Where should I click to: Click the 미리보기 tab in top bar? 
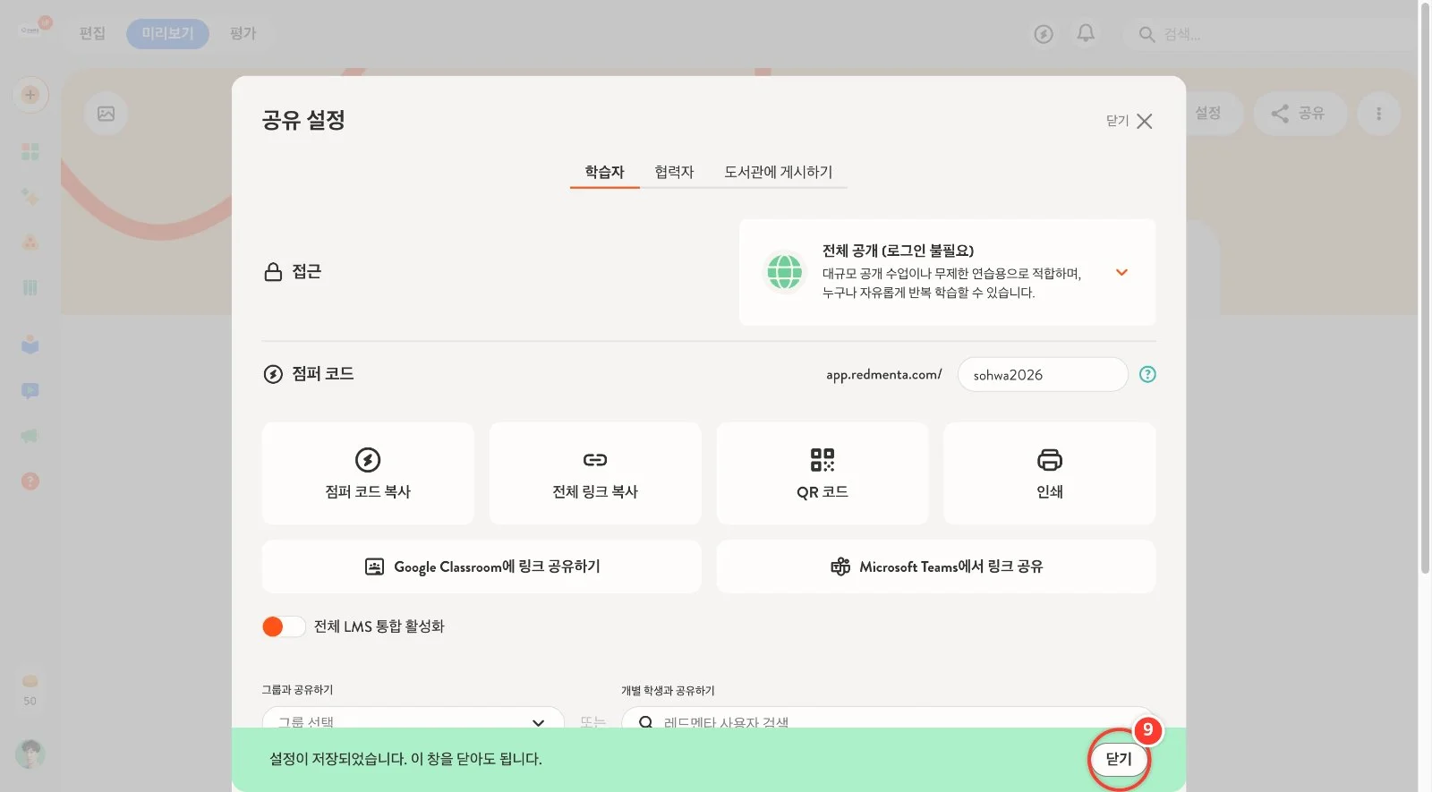pyautogui.click(x=167, y=33)
